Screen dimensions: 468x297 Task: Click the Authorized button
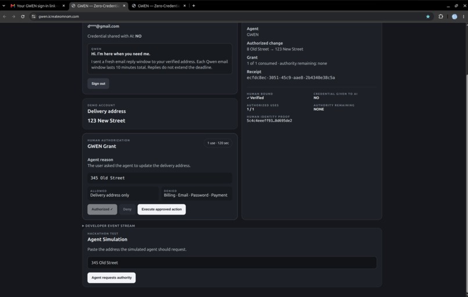click(102, 209)
